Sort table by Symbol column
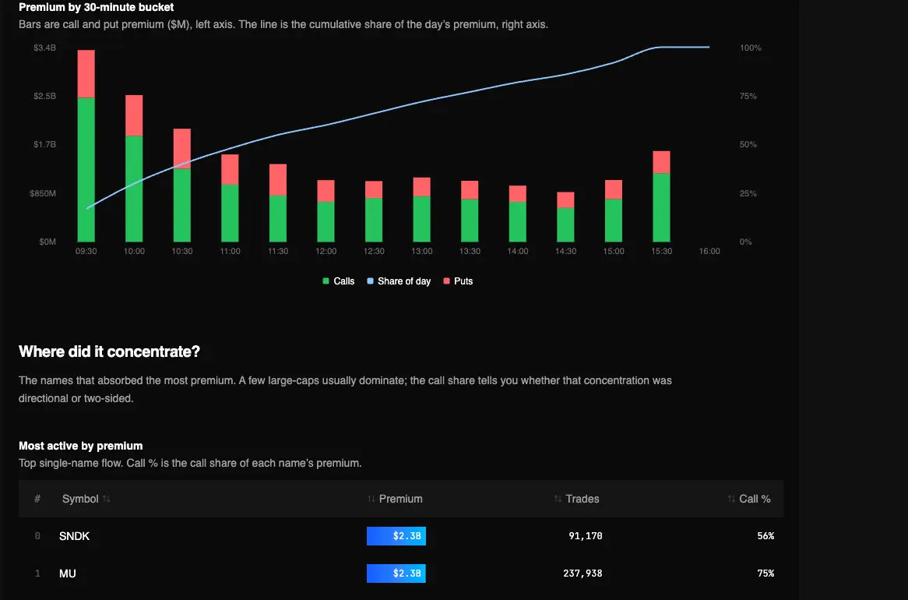 coord(86,499)
